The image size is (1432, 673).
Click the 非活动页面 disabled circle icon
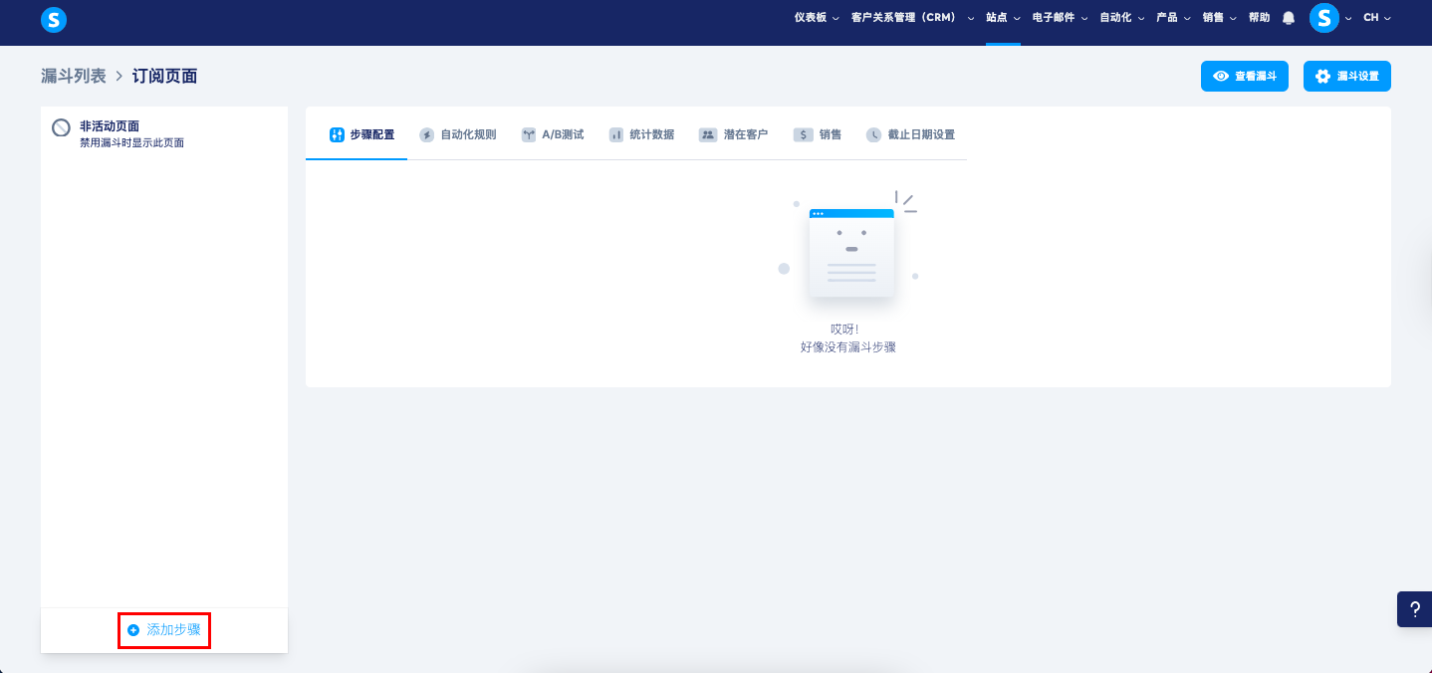[x=61, y=127]
